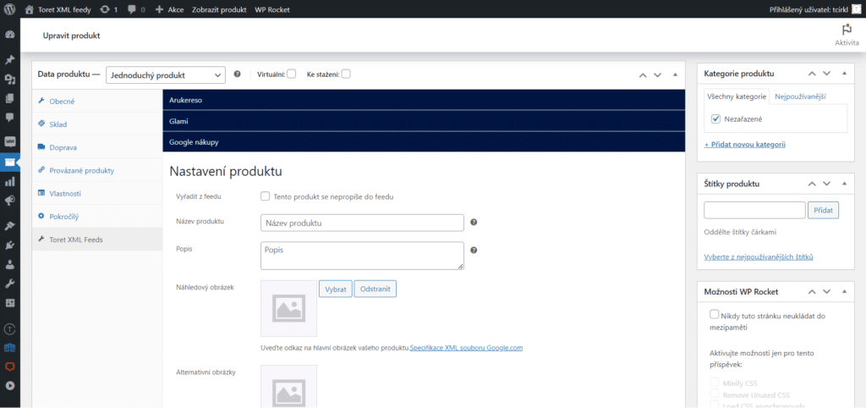Collapse the Štítky produktu panel triangle
The width and height of the screenshot is (866, 408).
844,184
